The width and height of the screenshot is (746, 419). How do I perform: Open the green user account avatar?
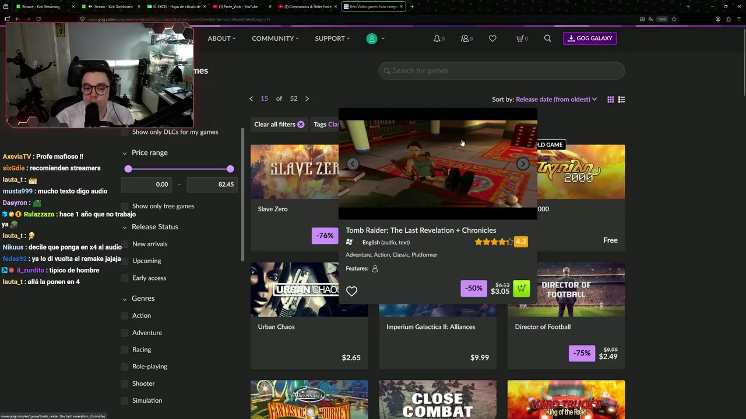(x=372, y=38)
